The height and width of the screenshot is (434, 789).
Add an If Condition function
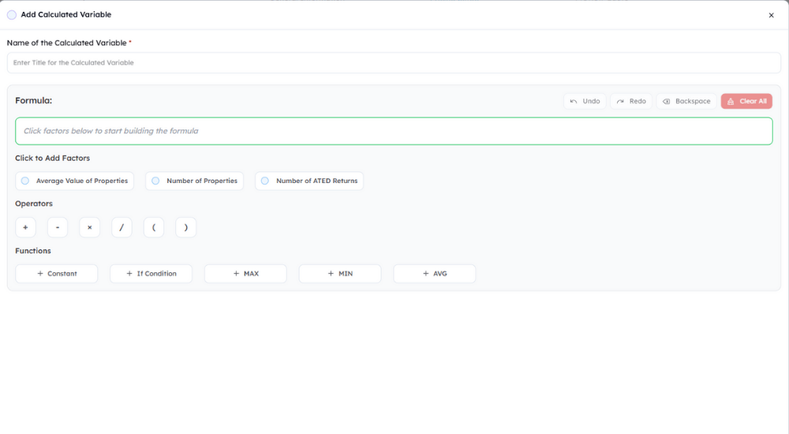(x=151, y=274)
